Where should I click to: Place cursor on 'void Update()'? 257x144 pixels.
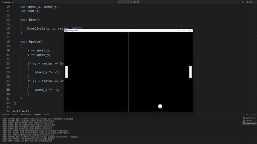(x=32, y=42)
